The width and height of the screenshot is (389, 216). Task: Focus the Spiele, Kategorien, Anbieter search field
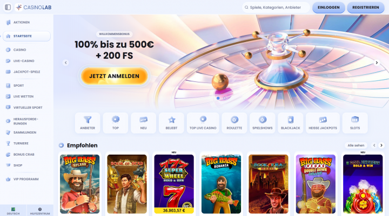pos(276,8)
